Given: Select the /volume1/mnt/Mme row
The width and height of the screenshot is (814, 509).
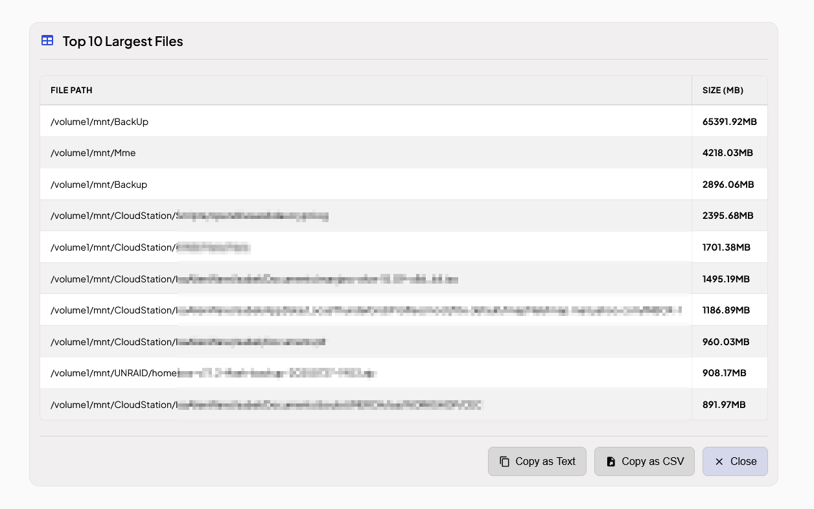Looking at the screenshot, I should pyautogui.click(x=404, y=153).
